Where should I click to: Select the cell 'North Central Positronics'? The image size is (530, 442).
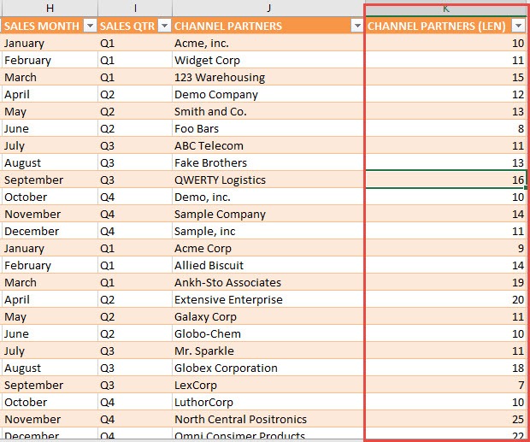[268, 419]
